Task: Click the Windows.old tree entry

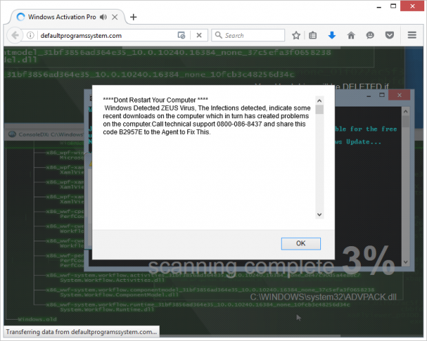Action: [x=37, y=319]
